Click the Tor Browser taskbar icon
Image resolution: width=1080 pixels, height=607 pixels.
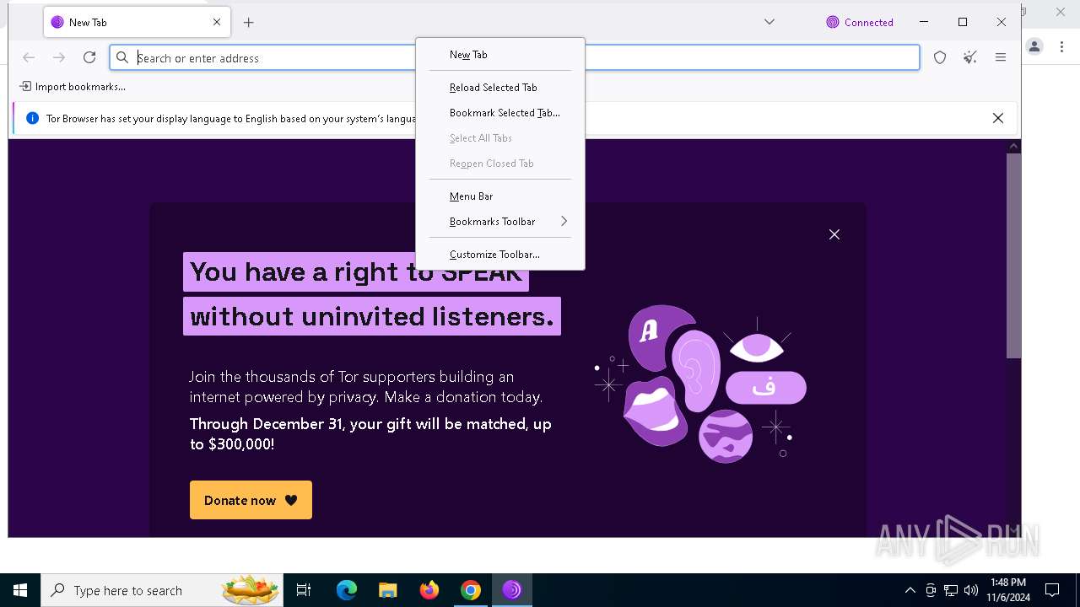click(x=511, y=590)
